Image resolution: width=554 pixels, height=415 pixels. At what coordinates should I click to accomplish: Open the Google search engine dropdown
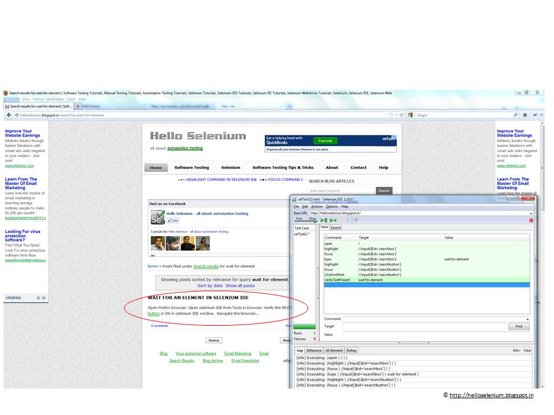click(414, 114)
